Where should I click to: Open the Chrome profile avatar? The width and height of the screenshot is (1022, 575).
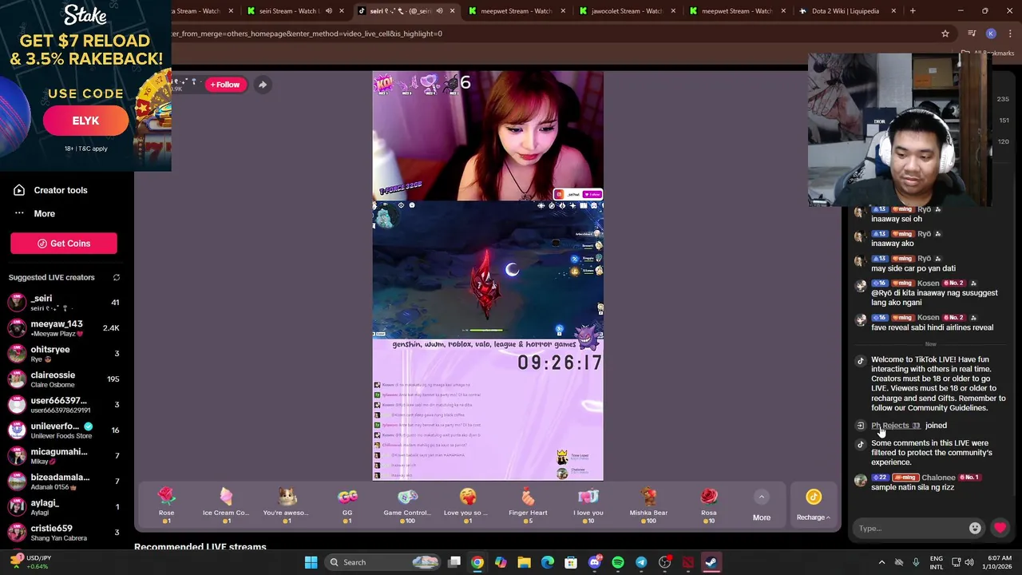coord(991,34)
